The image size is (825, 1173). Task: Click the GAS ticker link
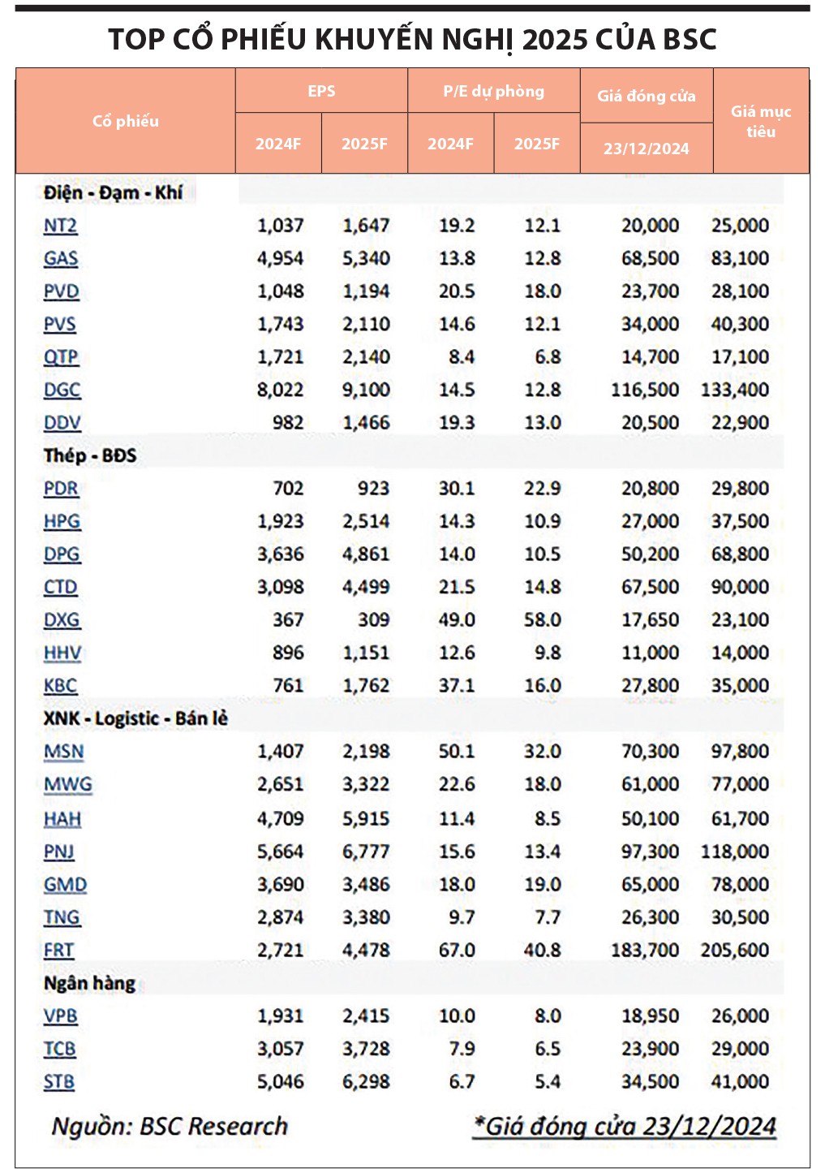pyautogui.click(x=61, y=258)
